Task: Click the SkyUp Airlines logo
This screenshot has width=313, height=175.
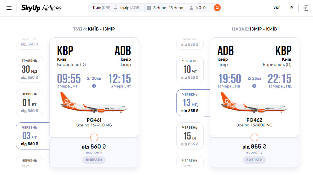Action: click(41, 8)
